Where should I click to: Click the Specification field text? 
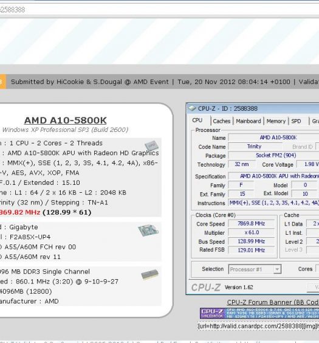pos(273,176)
